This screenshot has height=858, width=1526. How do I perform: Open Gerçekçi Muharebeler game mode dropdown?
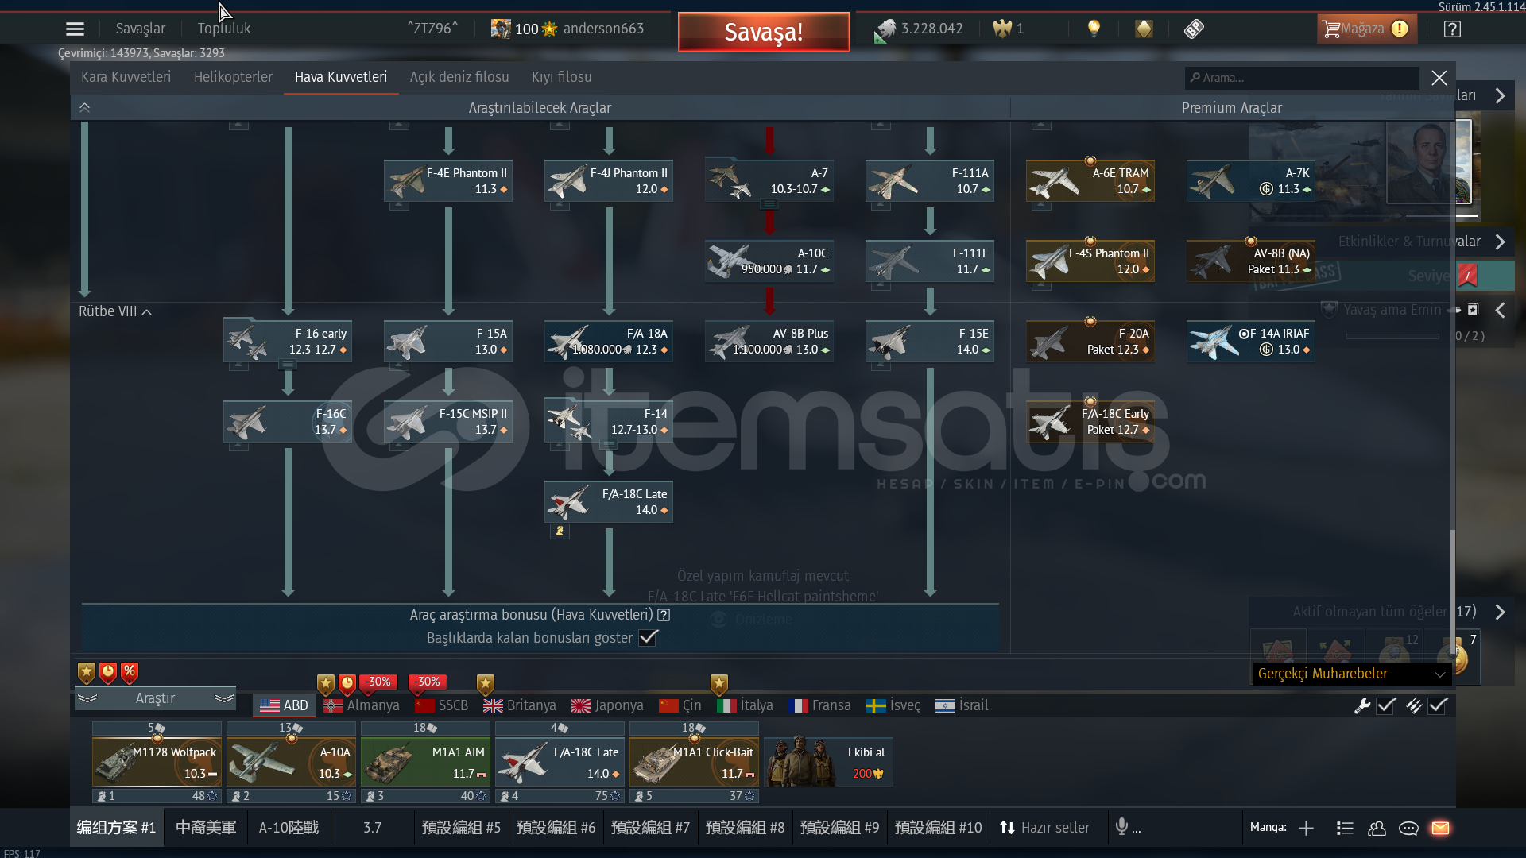1352,674
